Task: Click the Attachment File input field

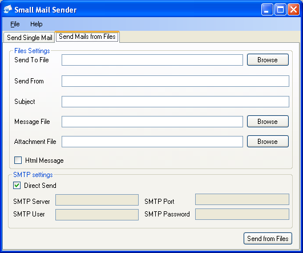Action: pyautogui.click(x=152, y=142)
